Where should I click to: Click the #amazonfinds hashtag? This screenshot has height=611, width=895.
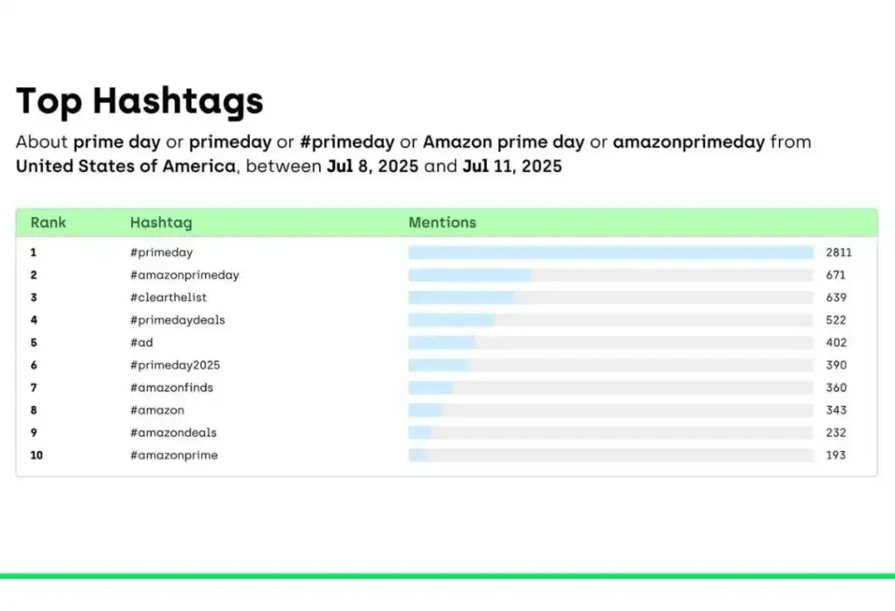[x=172, y=388]
